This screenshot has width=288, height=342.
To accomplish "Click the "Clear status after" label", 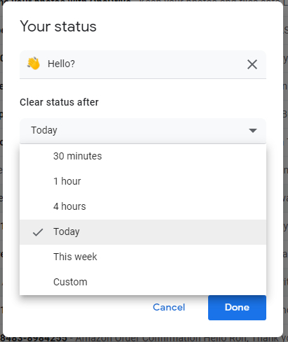I will [59, 102].
